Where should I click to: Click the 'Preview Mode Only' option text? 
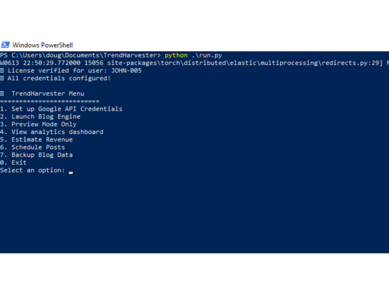pyautogui.click(x=44, y=124)
